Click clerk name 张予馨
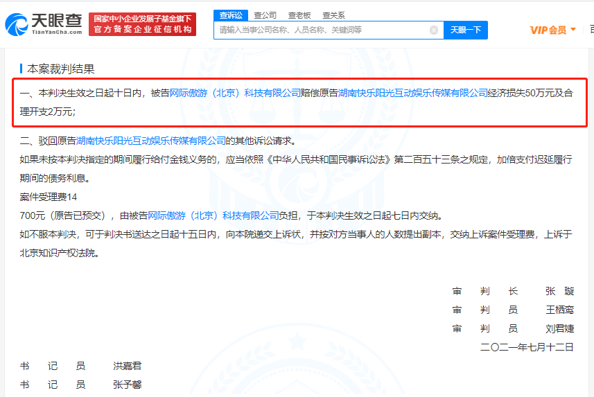594x397 pixels. click(128, 385)
